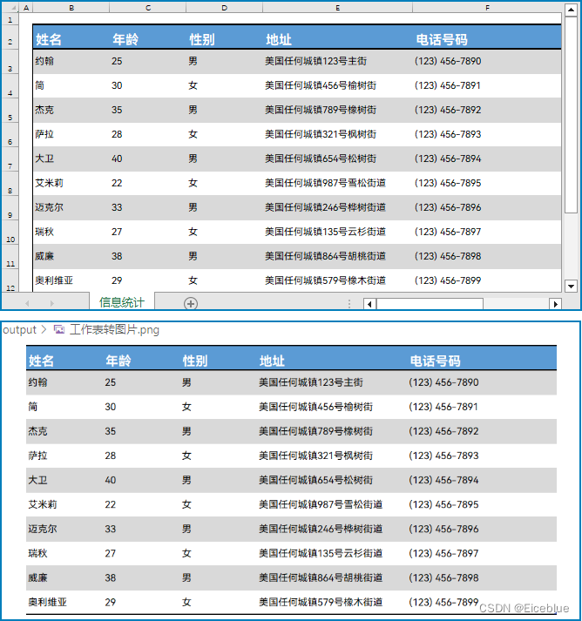Click the 性别 header cell in the Excel sheet
582x621 pixels.
click(x=224, y=37)
